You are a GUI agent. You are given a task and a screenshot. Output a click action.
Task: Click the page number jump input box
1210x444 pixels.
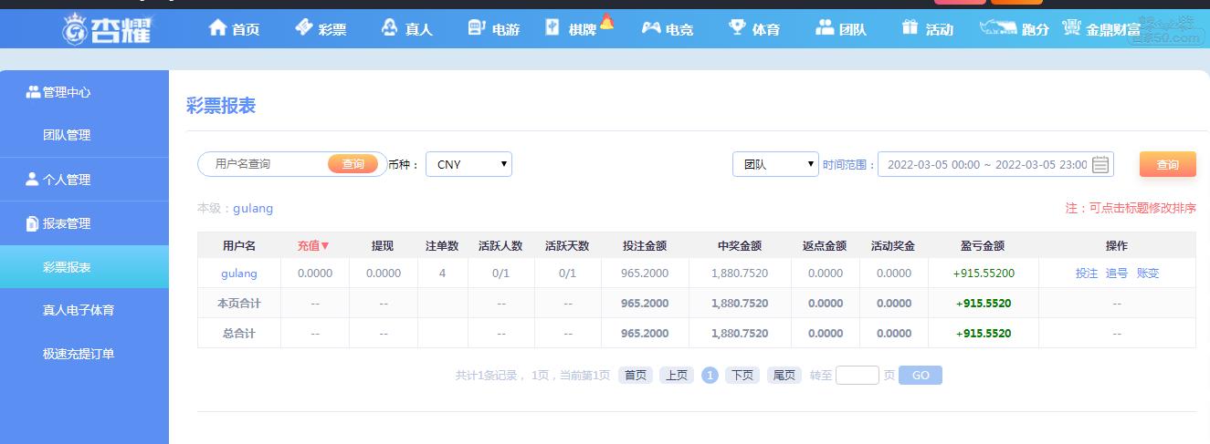click(857, 375)
